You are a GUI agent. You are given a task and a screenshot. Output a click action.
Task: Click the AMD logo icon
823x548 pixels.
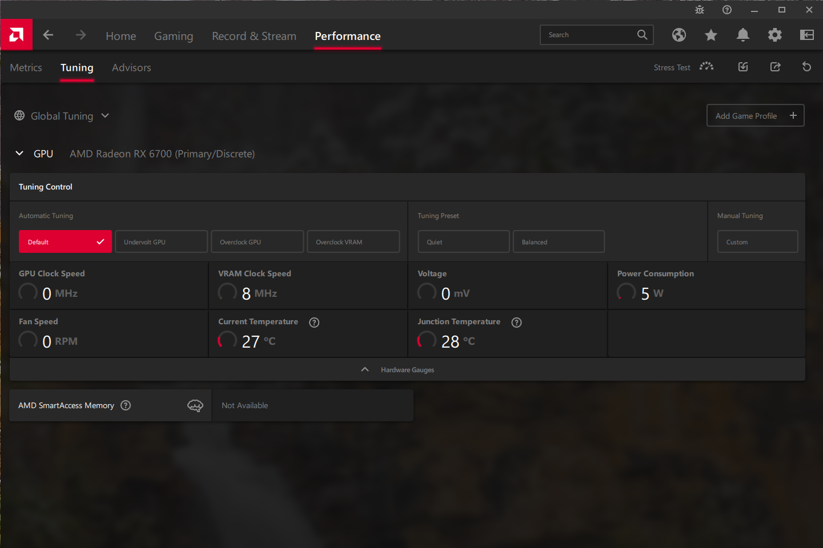click(x=17, y=35)
